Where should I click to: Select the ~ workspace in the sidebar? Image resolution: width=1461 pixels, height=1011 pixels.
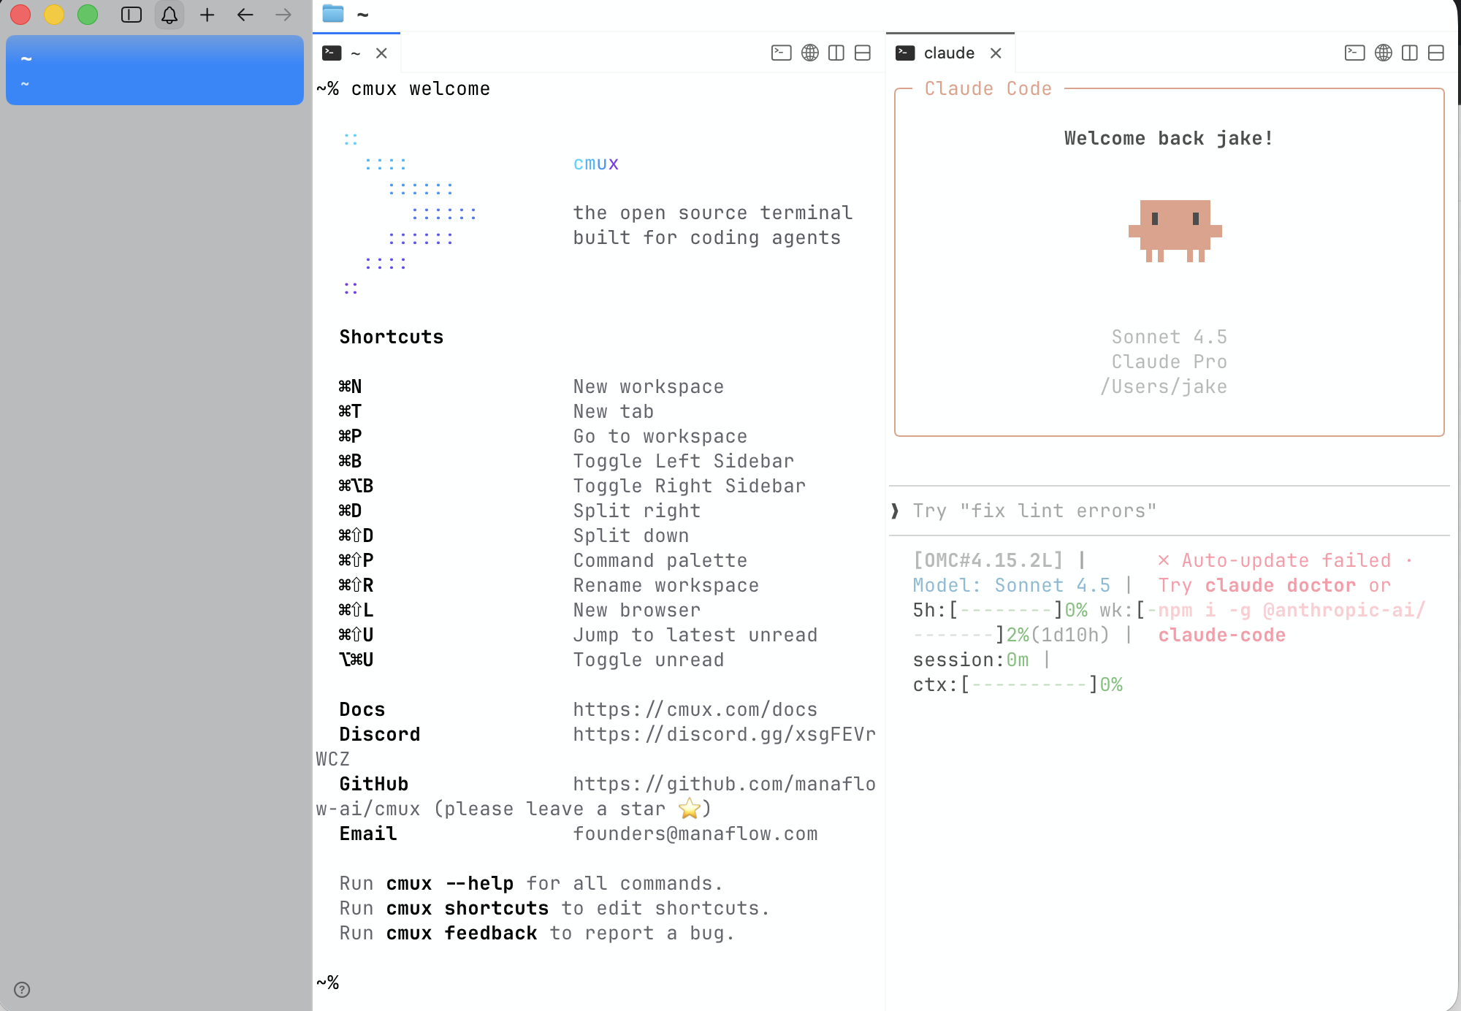pos(155,70)
